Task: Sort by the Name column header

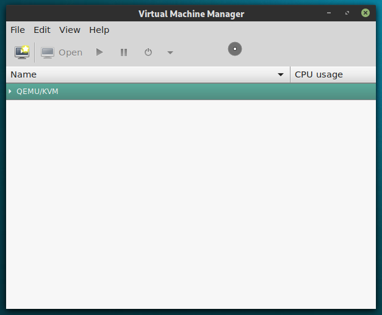Action: click(x=148, y=74)
